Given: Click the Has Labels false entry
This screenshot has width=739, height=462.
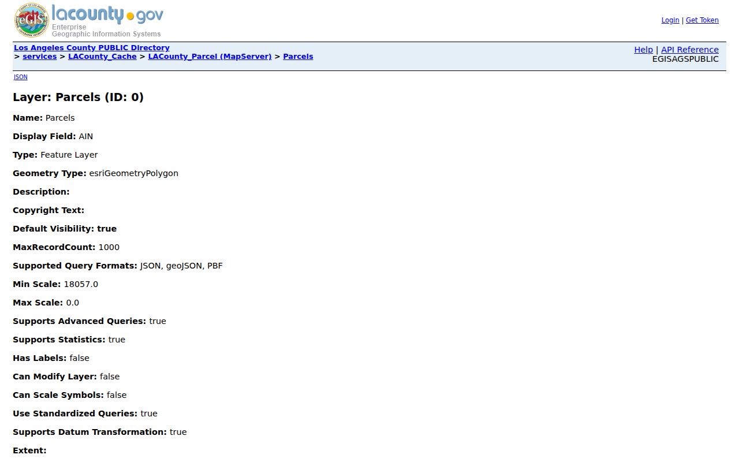Looking at the screenshot, I should click(x=51, y=358).
